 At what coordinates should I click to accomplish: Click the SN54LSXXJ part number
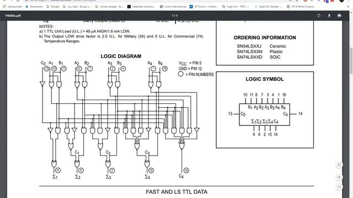(249, 46)
